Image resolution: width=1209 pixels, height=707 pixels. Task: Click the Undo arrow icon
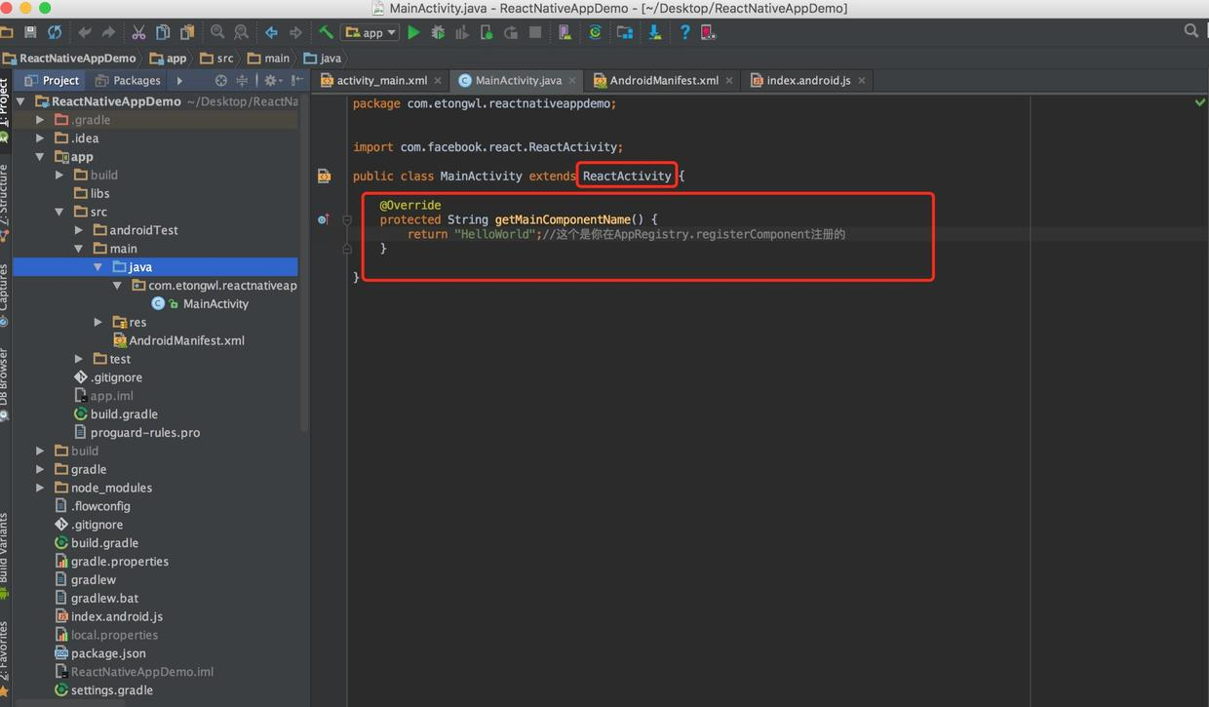coord(85,32)
